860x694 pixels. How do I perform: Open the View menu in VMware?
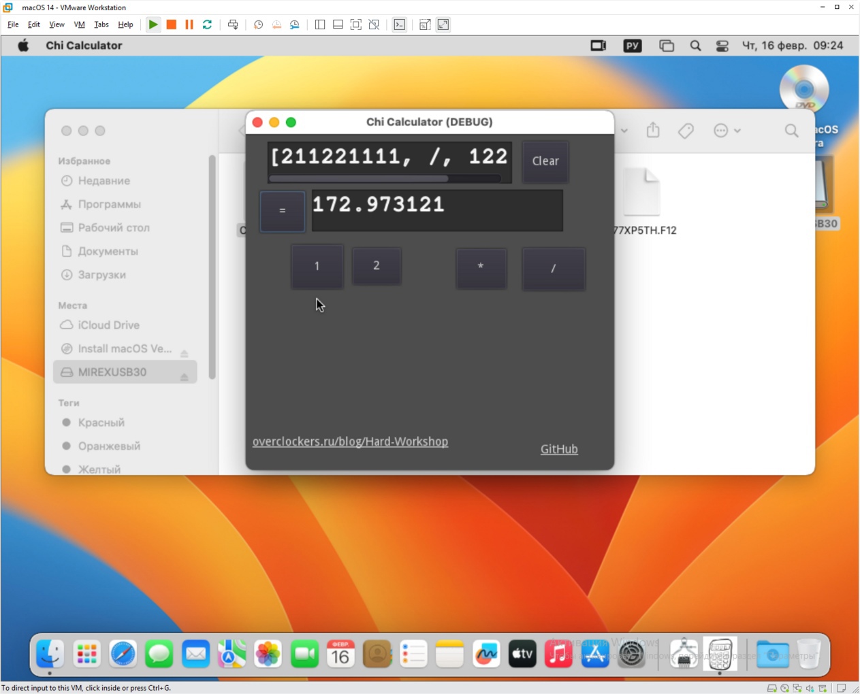57,24
